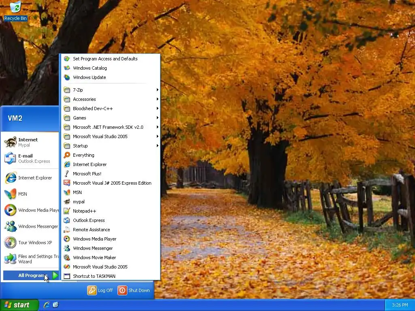
Task: Expand Microsoft .NET Framework SDK v2.0 arrow
Action: tap(158, 127)
